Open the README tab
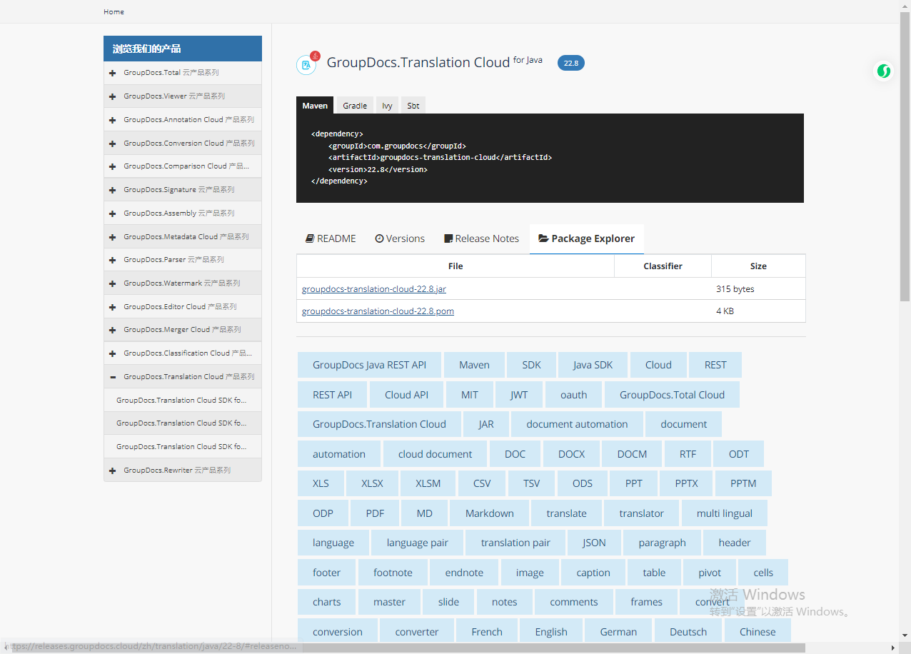This screenshot has width=911, height=654. click(x=331, y=238)
